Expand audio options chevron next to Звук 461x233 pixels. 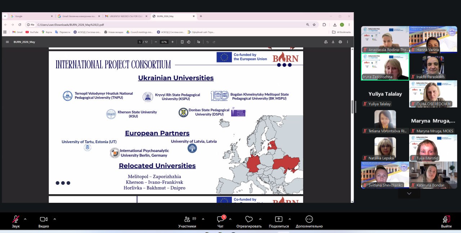(25, 219)
